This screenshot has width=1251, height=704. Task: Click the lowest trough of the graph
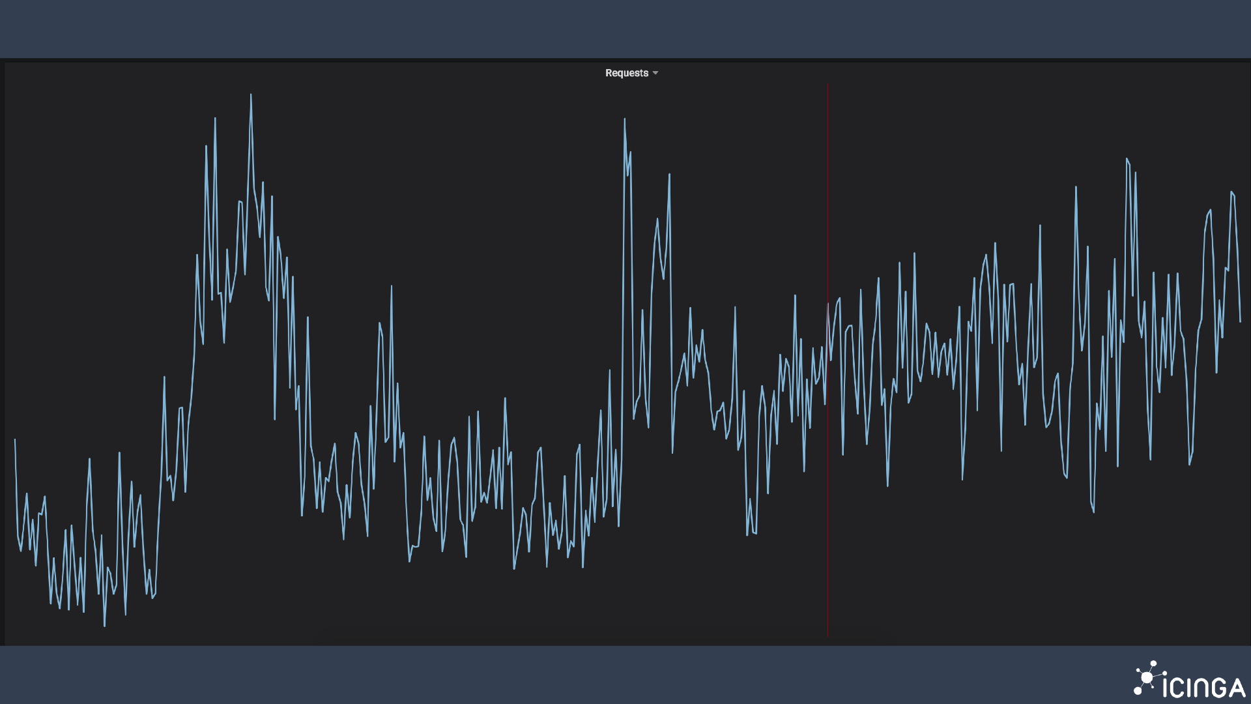pos(104,626)
